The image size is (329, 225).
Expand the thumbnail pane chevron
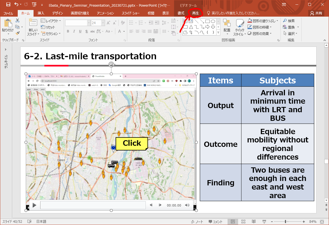6,49
